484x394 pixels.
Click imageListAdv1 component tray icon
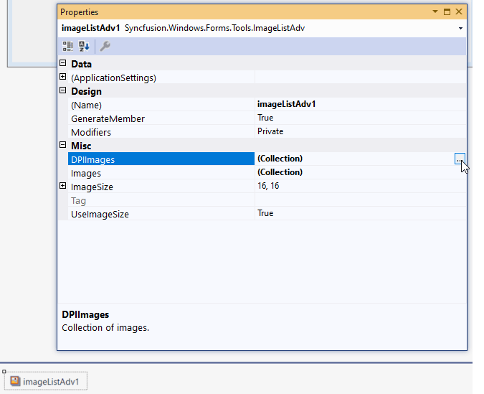coord(15,380)
